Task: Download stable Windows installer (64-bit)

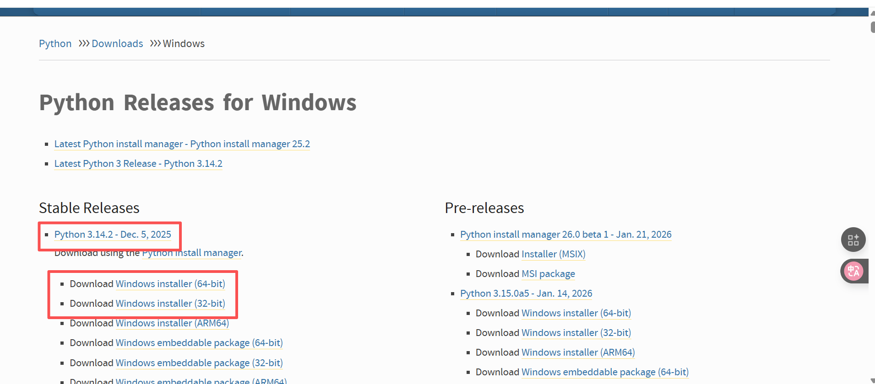Action: (x=170, y=284)
